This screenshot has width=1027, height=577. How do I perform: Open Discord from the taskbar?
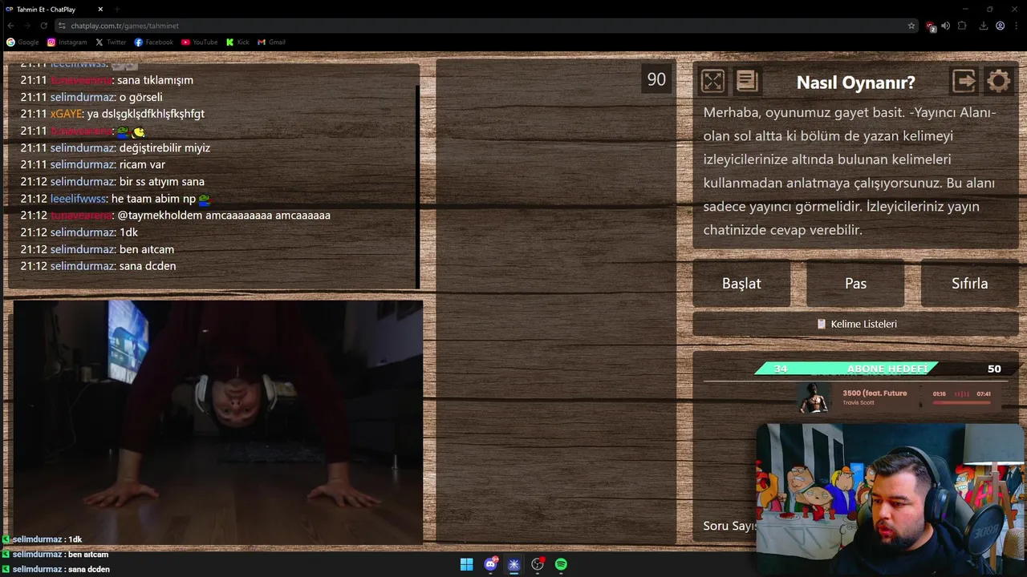(x=490, y=564)
